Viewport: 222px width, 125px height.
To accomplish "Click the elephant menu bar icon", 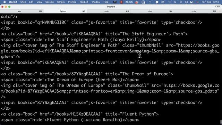I will tap(156, 2).
